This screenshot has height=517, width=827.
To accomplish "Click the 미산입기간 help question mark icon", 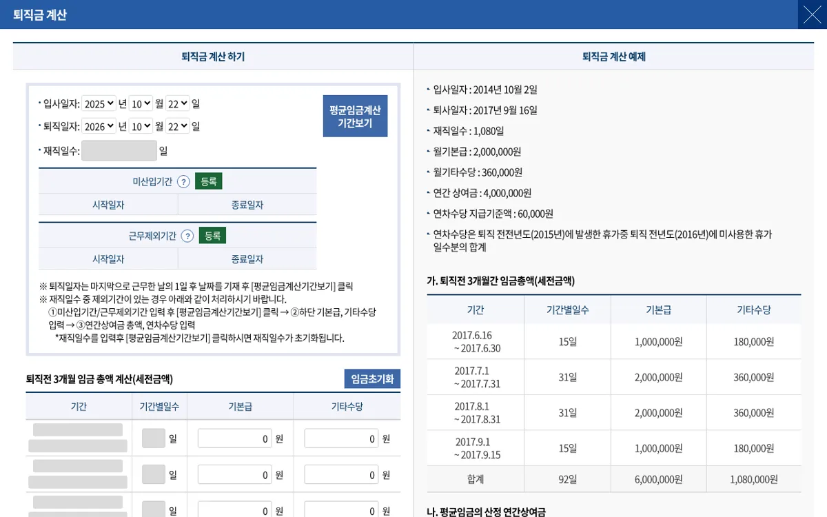I will (x=183, y=181).
